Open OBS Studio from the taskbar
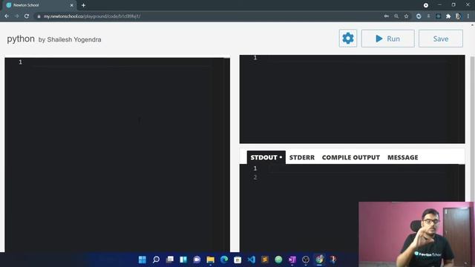Viewport: 475px width, 267px height. tap(306, 260)
